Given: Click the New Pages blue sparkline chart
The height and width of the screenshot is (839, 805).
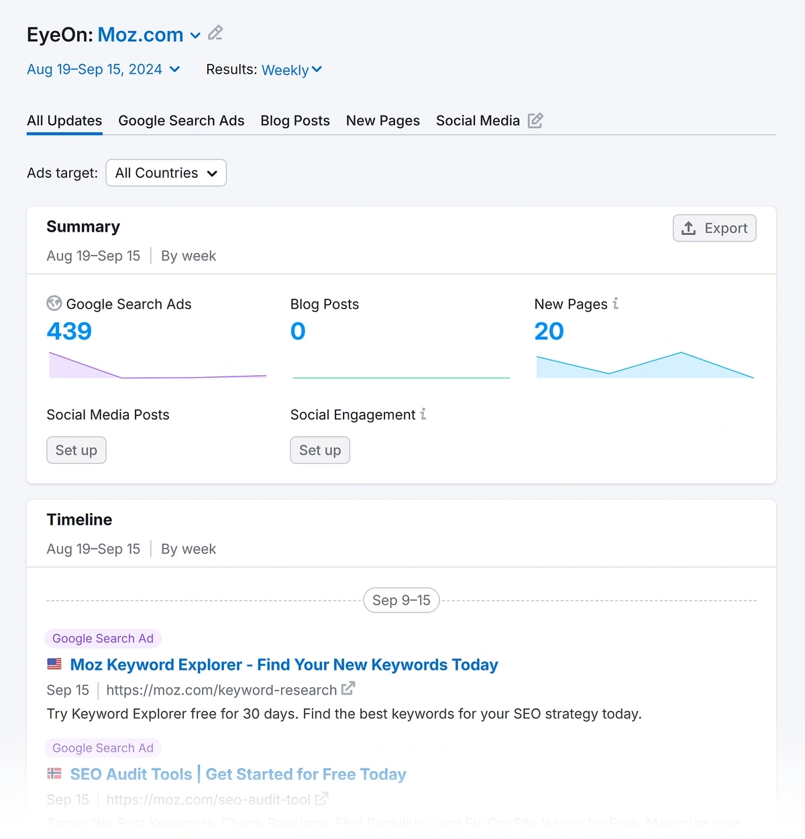Looking at the screenshot, I should tap(645, 365).
